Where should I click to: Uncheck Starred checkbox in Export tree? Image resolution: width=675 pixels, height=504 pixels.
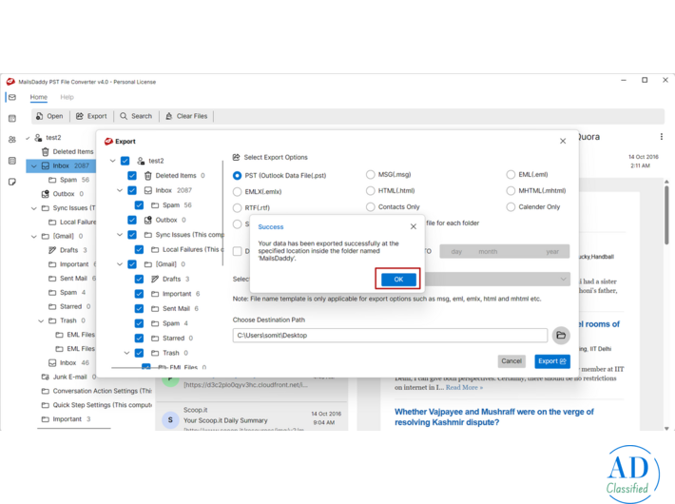[x=139, y=339]
